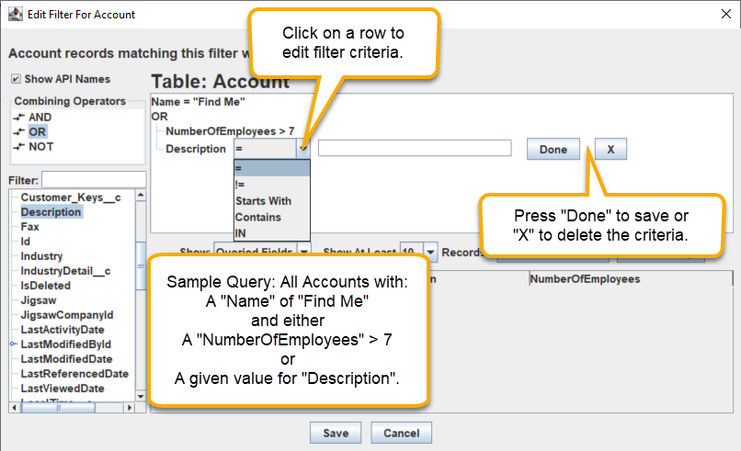
Task: Click the Description criteria value field
Action: (415, 148)
